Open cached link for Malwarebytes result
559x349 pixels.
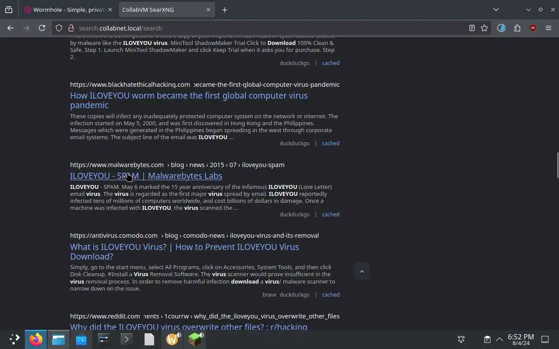point(331,214)
